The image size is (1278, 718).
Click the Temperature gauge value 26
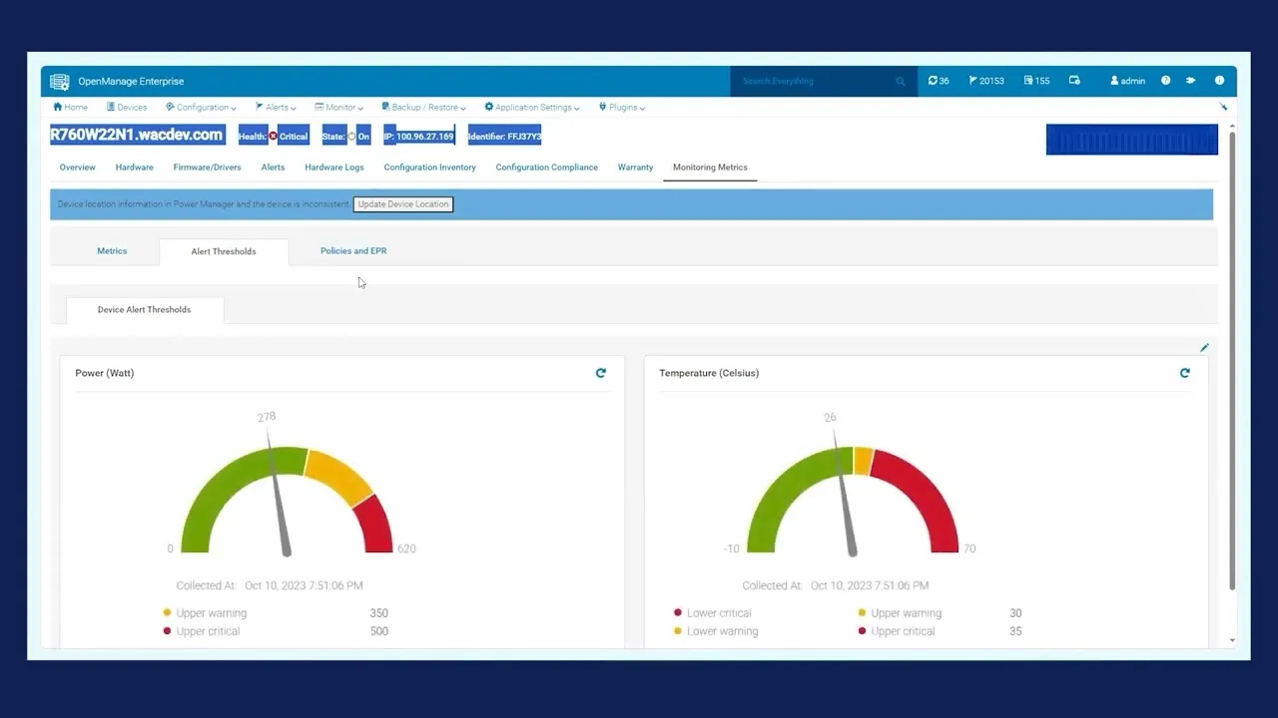(830, 418)
